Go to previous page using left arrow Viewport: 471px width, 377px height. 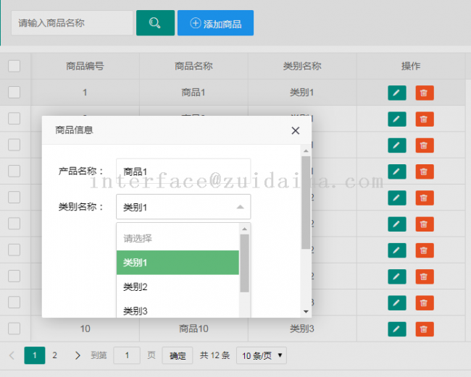click(x=12, y=355)
